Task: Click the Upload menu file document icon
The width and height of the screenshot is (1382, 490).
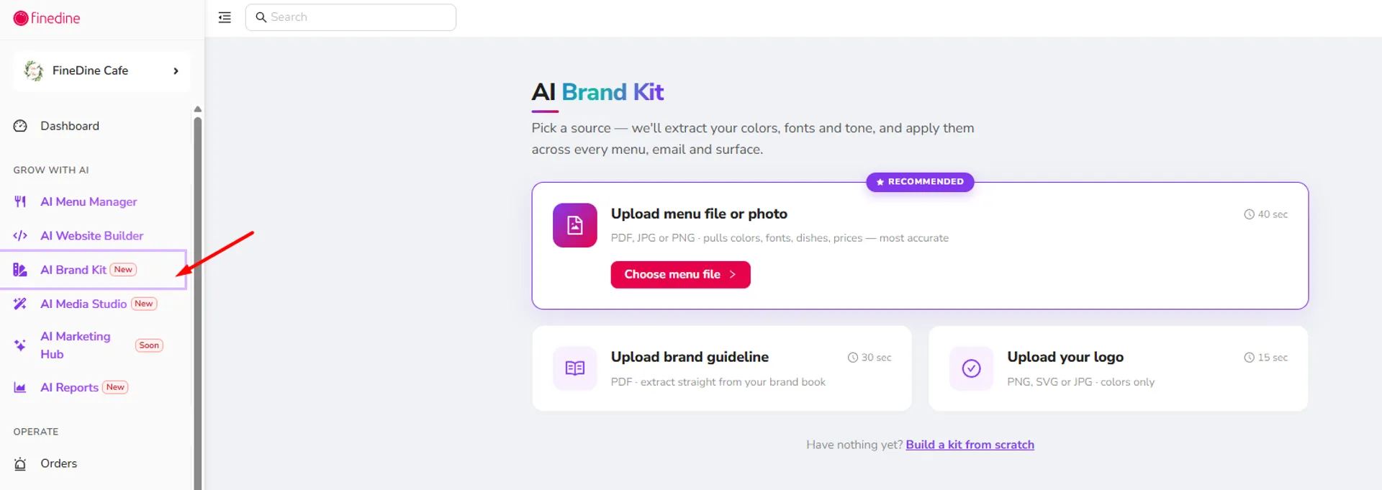Action: click(574, 225)
